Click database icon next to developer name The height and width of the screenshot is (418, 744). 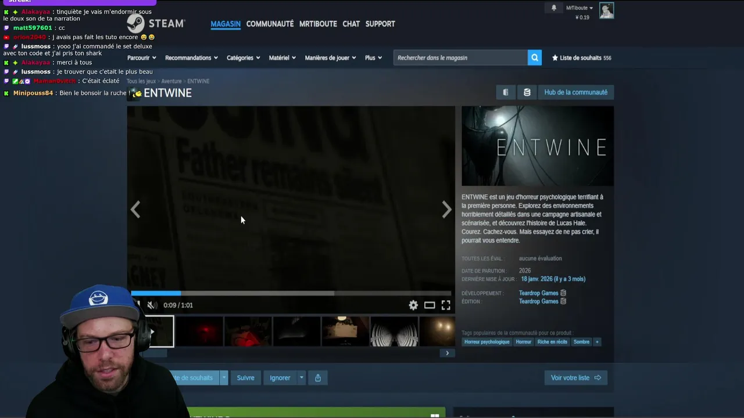(563, 293)
